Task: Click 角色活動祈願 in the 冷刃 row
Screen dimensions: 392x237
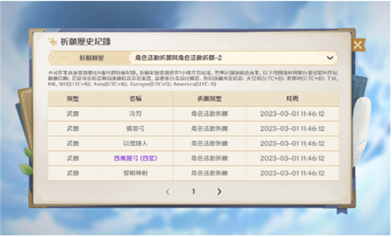Action: pyautogui.click(x=210, y=114)
